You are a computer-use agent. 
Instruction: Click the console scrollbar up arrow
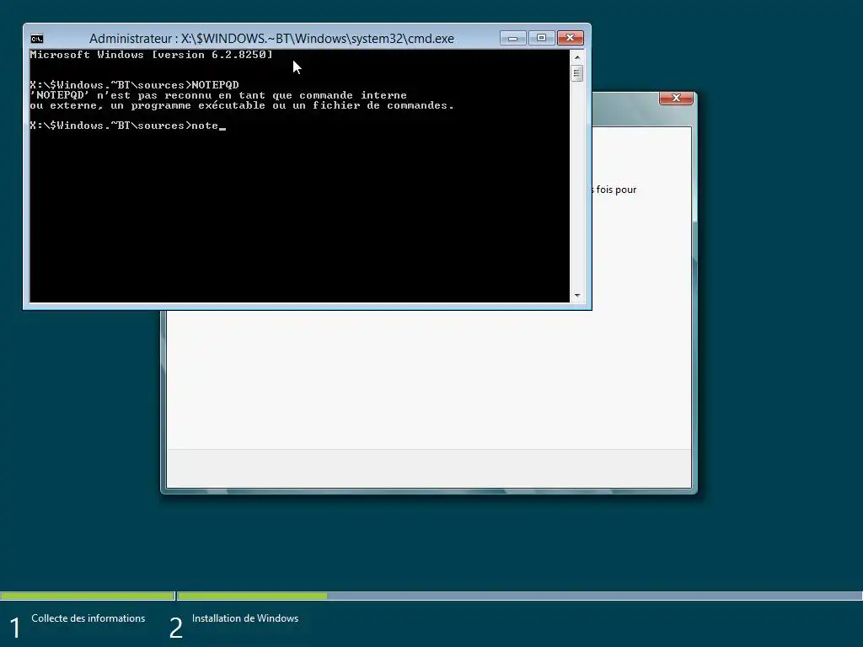pos(576,57)
